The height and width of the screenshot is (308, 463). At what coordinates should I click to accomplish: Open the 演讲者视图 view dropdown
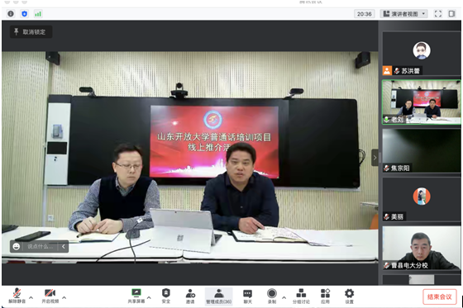click(404, 13)
